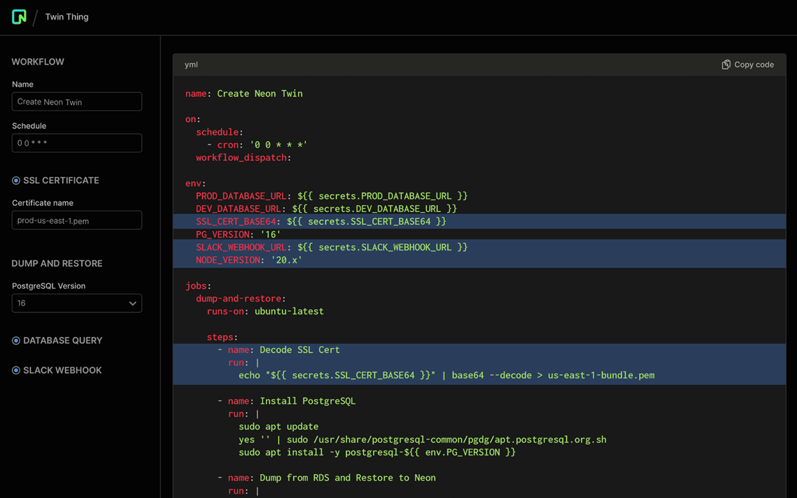This screenshot has height=498, width=797.
Task: Focus the workflow Name input field
Action: coord(76,102)
